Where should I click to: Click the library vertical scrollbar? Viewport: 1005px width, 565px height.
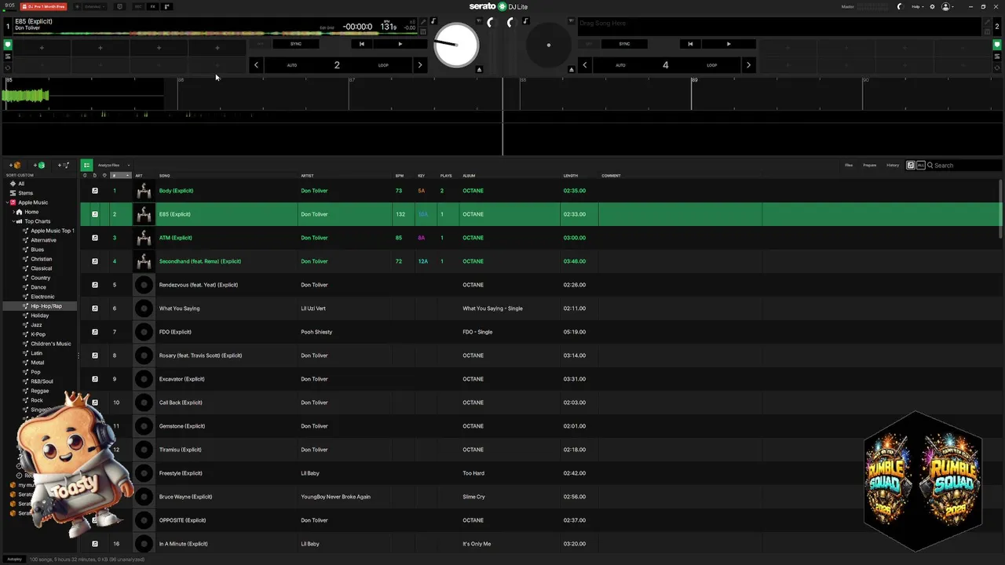tap(1000, 209)
